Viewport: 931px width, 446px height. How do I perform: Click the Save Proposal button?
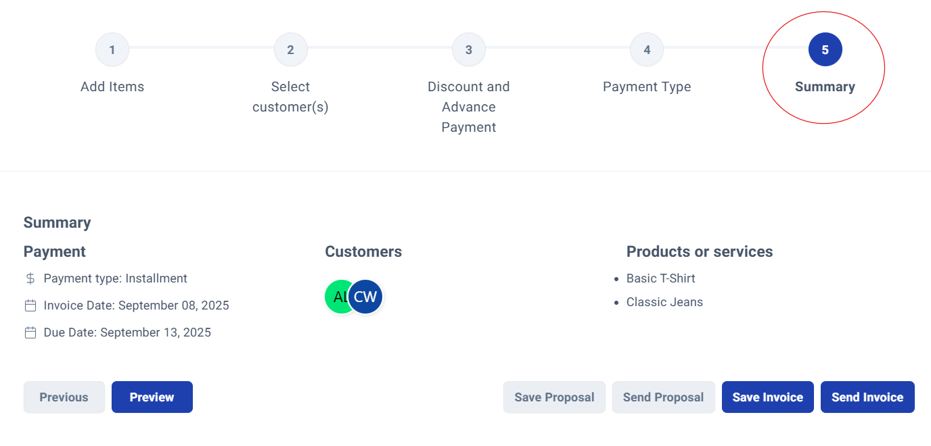pyautogui.click(x=554, y=397)
